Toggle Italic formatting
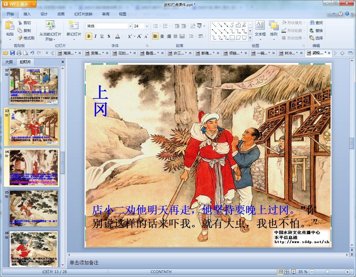This screenshot has height=277, width=356. pyautogui.click(x=95, y=36)
